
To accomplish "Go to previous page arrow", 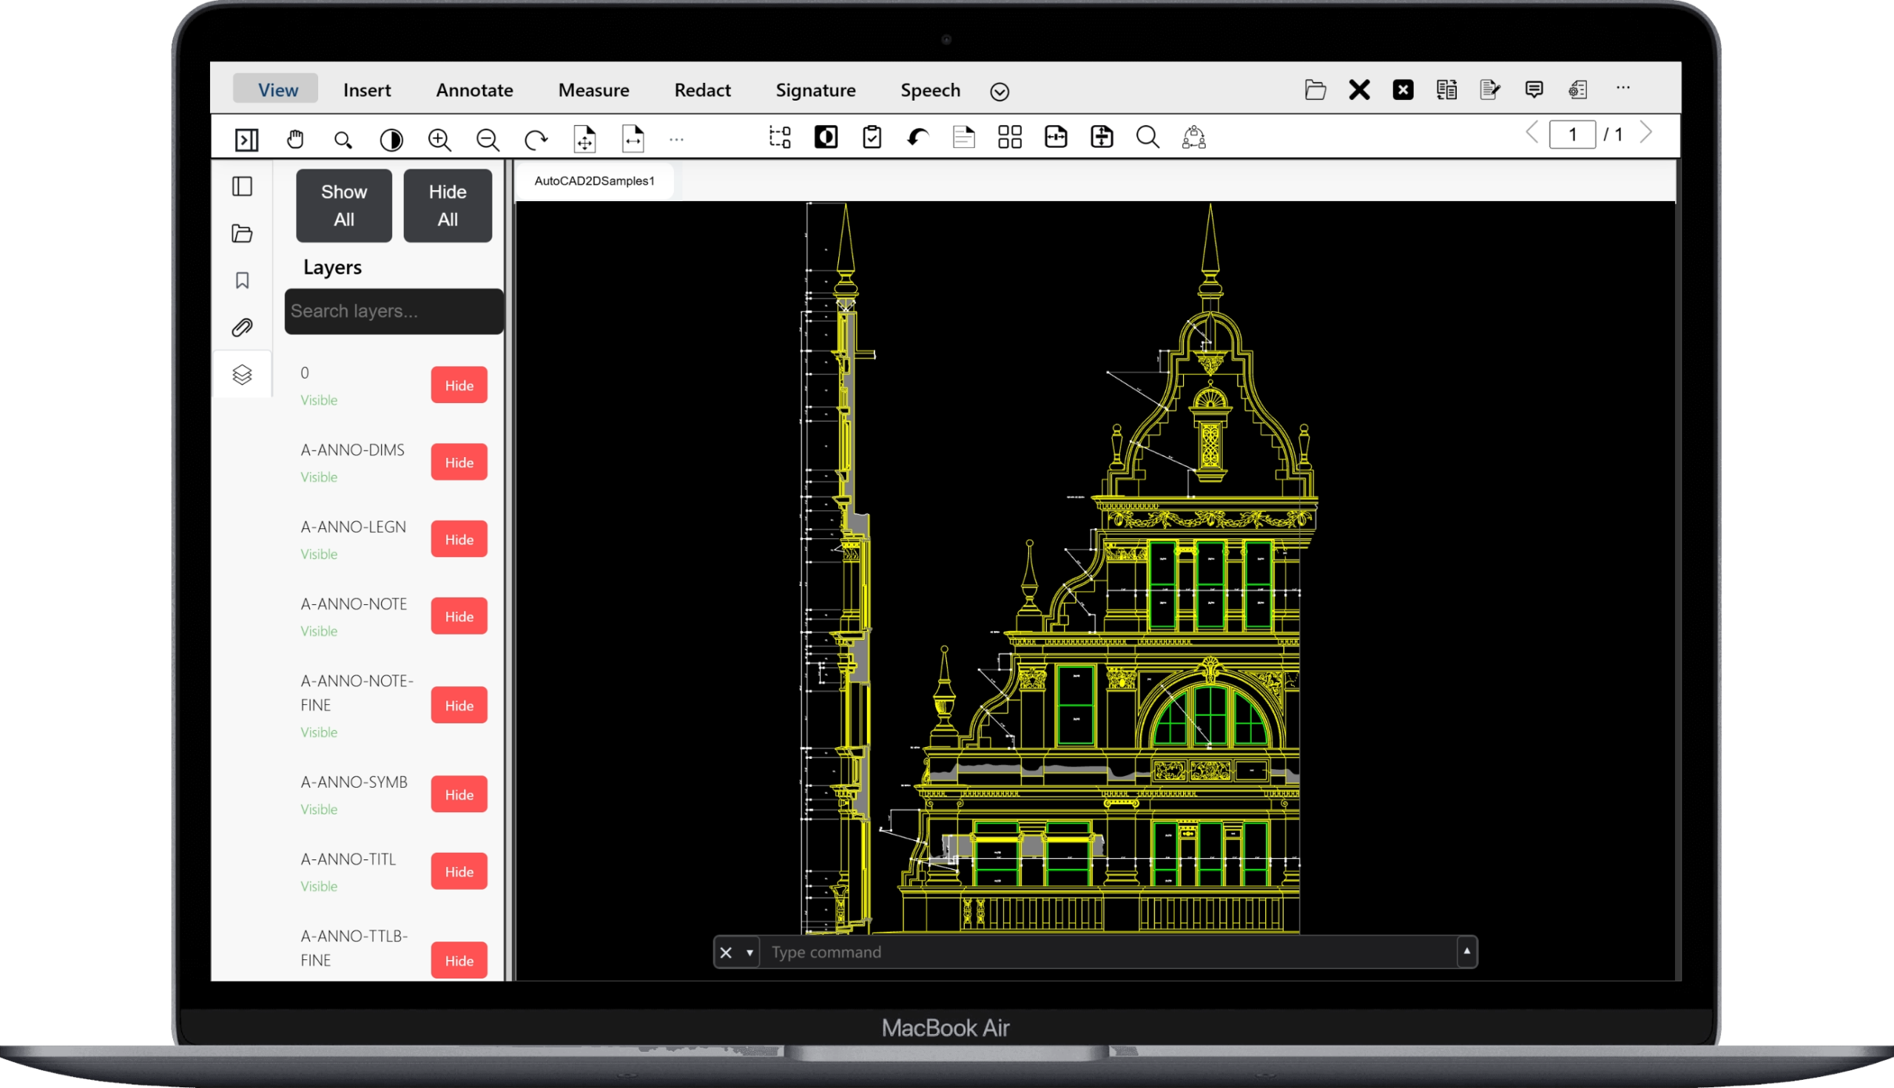I will pos(1531,133).
